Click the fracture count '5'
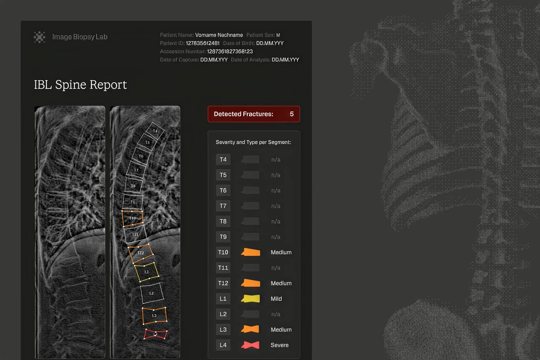This screenshot has width=540, height=360. point(292,114)
